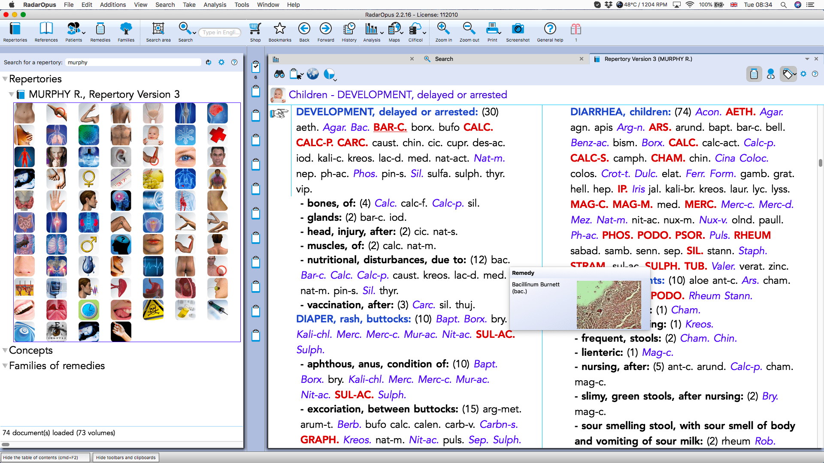Click the globe icon in repertory toolbar
824x463 pixels.
[x=313, y=74]
